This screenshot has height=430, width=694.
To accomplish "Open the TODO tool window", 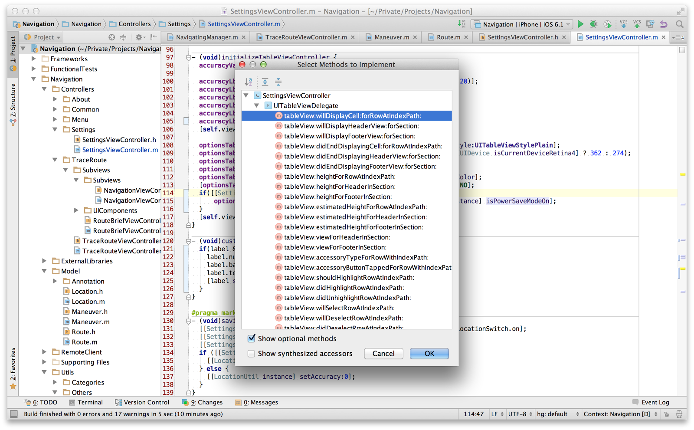I will point(41,402).
